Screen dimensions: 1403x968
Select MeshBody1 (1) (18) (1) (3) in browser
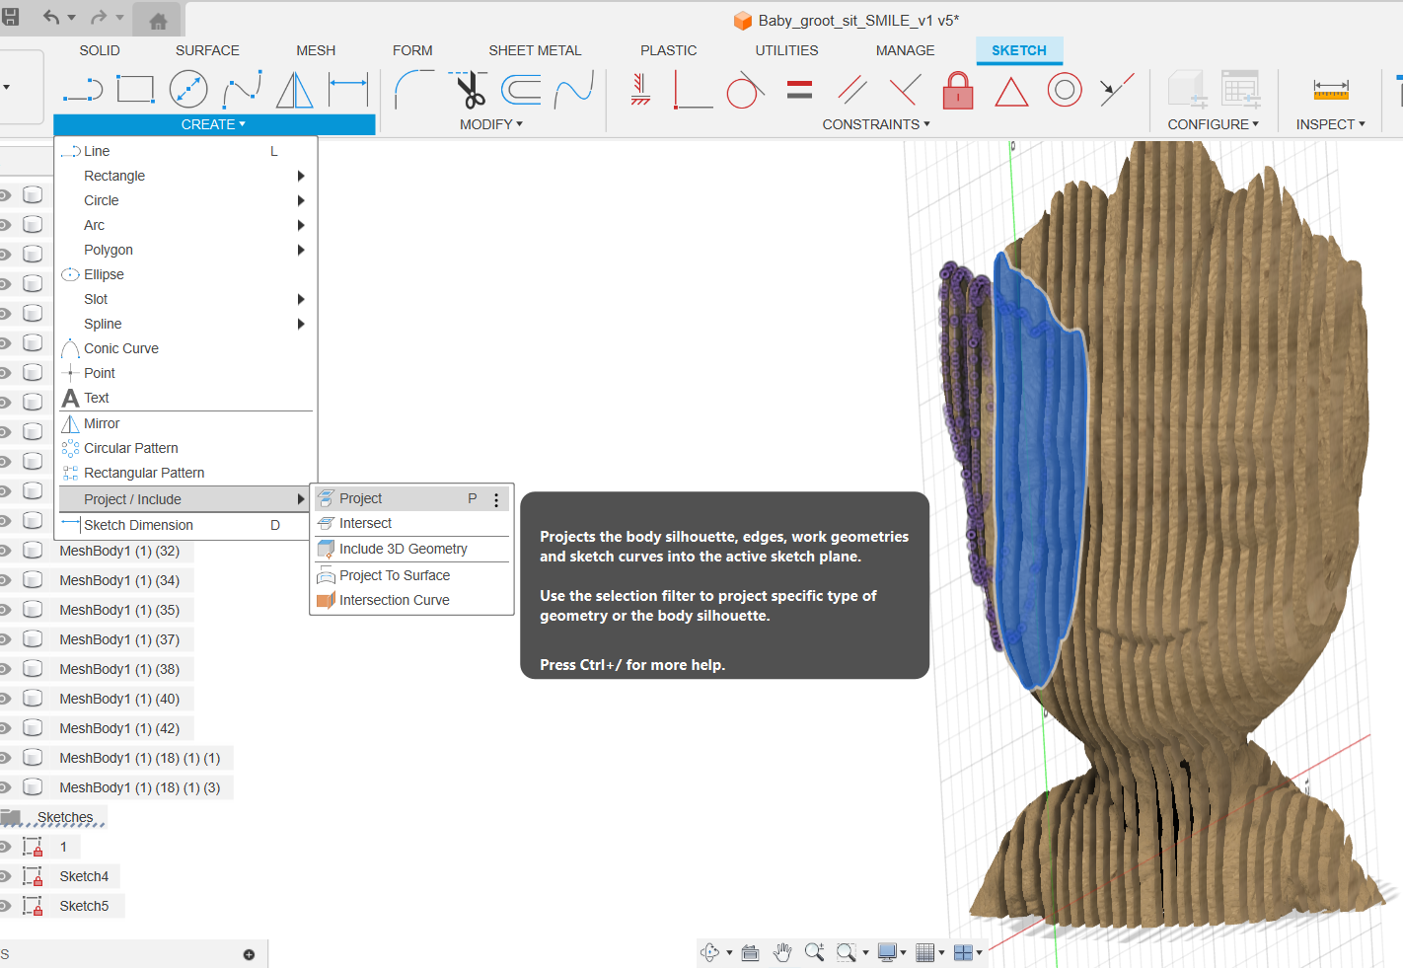[x=140, y=787]
